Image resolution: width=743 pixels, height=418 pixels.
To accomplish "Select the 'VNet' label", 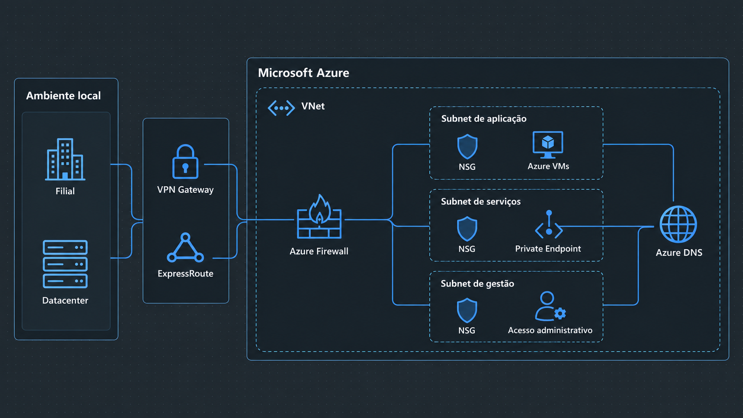I will [313, 106].
